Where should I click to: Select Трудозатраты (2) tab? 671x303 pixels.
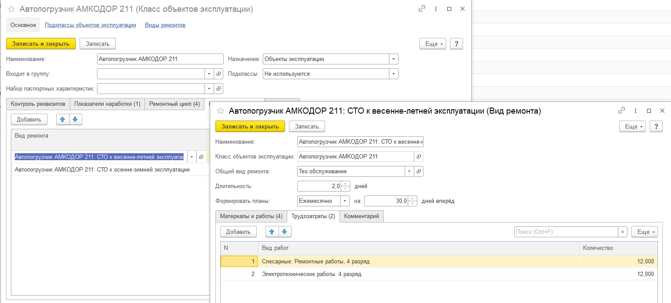(313, 216)
